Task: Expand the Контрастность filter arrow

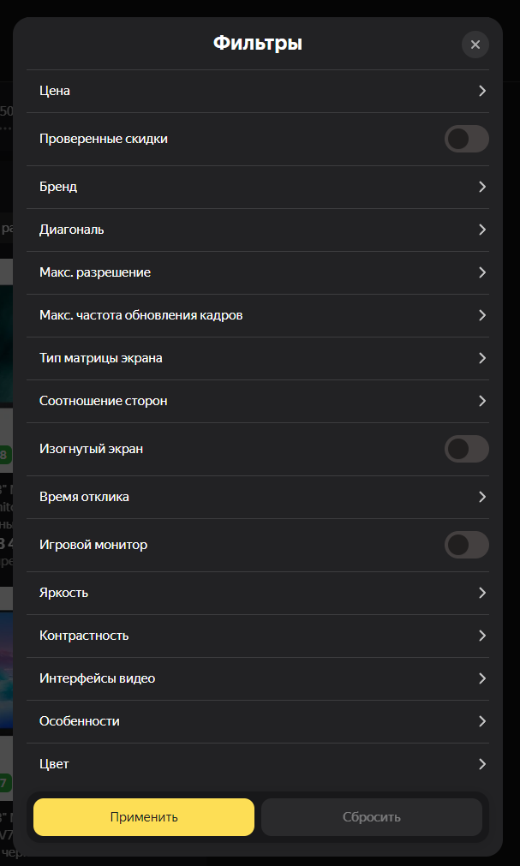Action: click(482, 636)
